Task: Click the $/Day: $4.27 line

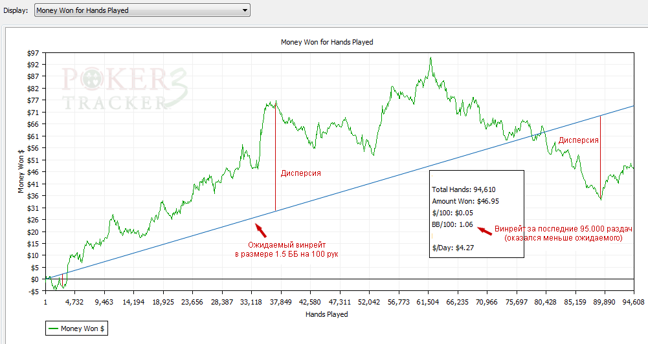Action: 454,248
